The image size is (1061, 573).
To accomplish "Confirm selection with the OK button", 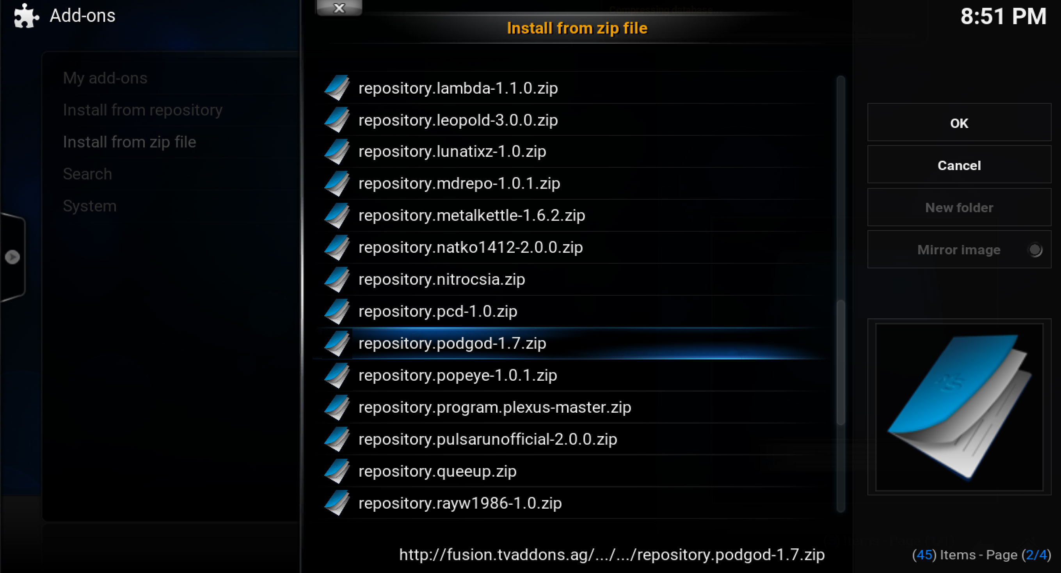I will point(959,122).
